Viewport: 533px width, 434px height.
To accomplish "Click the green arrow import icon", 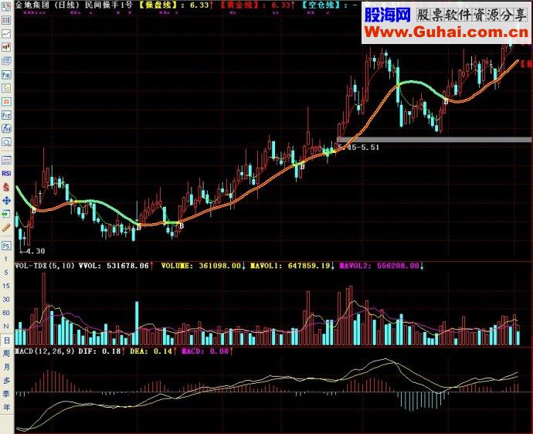I will click(x=6, y=214).
